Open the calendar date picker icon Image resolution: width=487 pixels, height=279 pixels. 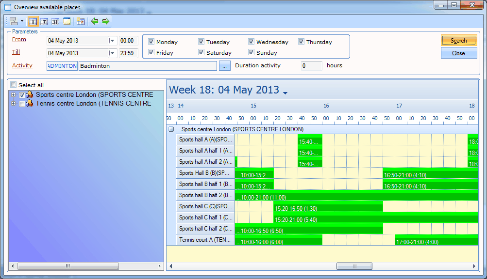coord(81,21)
